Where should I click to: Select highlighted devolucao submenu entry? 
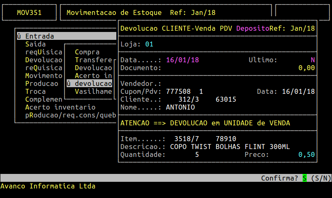click(89, 83)
